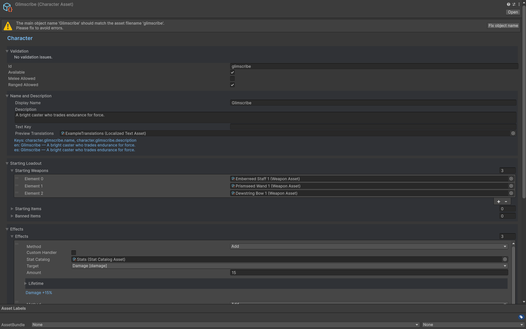Open object picker for Dewstring Bow 1

click(511, 193)
